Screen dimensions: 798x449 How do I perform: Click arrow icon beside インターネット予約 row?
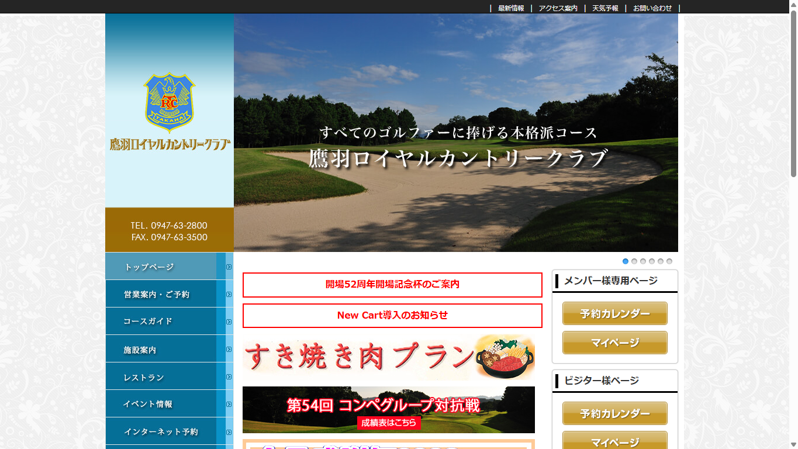(229, 432)
